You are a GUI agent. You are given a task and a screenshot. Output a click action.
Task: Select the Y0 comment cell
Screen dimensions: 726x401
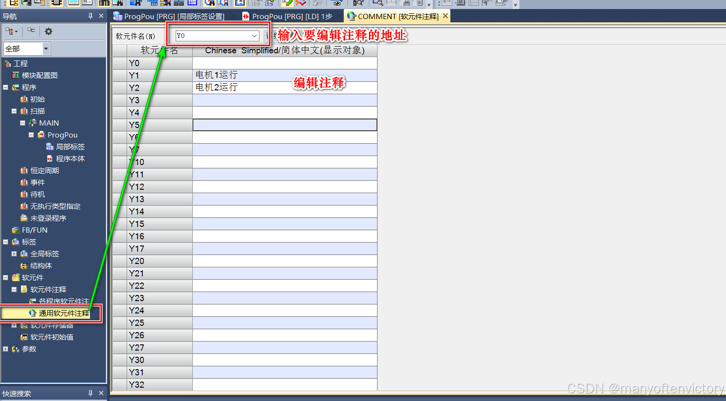click(285, 63)
